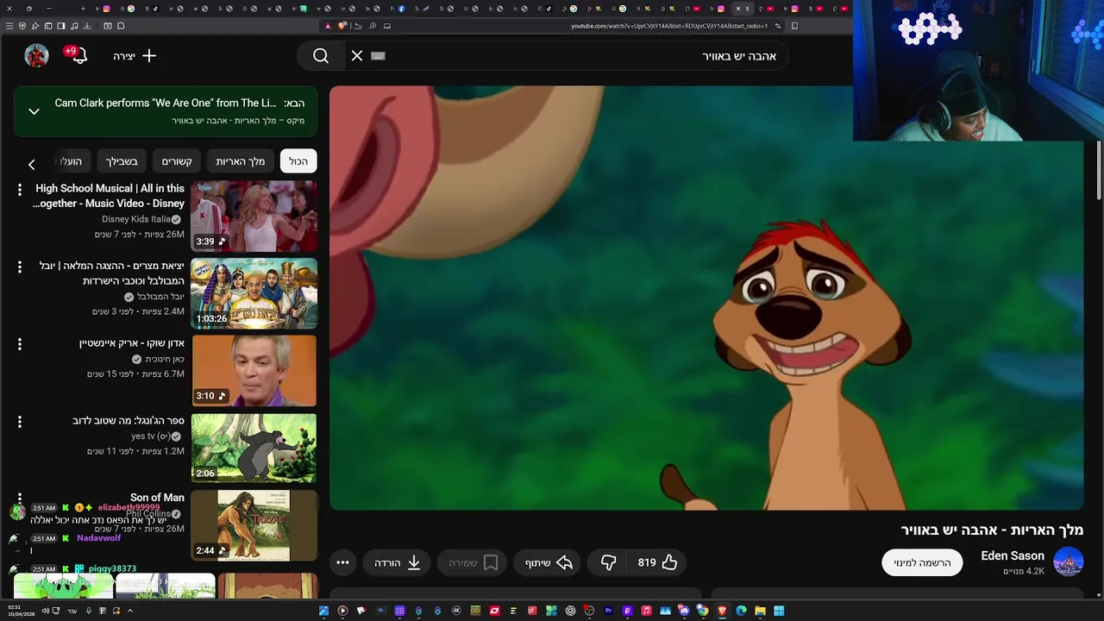
Task: Open File Explorer from the taskbar
Action: pyautogui.click(x=760, y=612)
